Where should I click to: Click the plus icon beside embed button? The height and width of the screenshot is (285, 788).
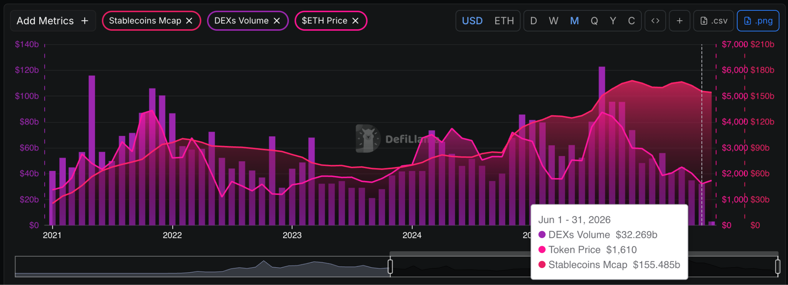tap(679, 21)
